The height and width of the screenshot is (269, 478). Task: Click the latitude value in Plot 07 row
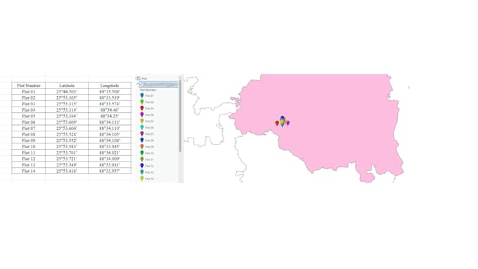click(67, 129)
